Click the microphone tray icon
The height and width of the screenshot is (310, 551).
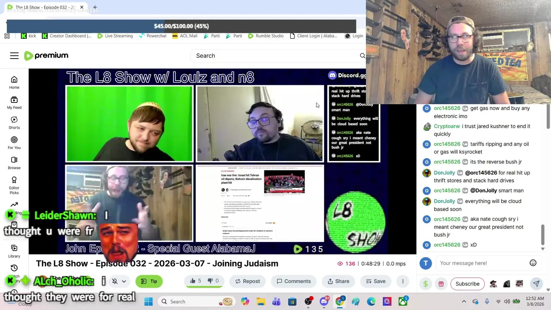[487, 301]
